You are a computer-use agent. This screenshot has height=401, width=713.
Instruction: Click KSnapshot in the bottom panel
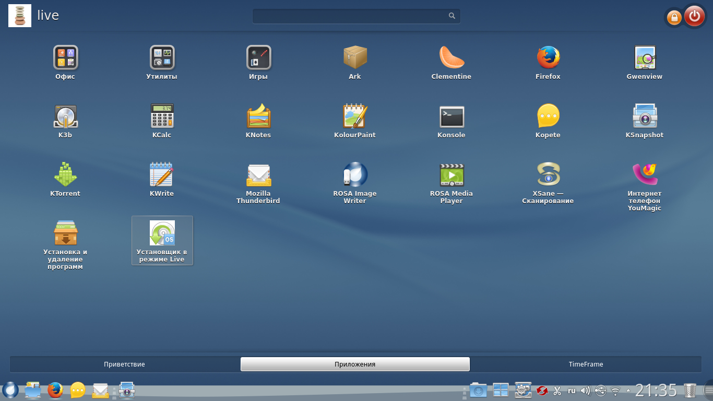(x=127, y=390)
